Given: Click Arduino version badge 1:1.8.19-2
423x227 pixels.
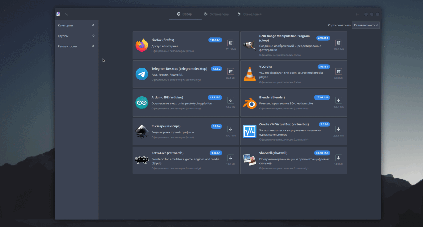Looking at the screenshot, I should pyautogui.click(x=215, y=97).
